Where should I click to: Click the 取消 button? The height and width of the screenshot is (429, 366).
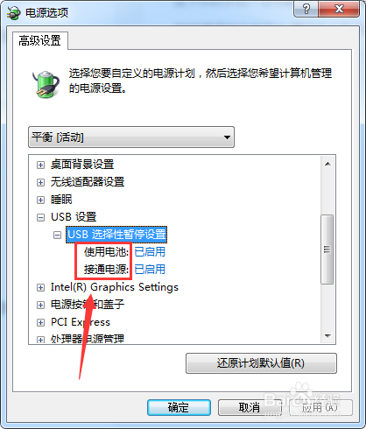(x=250, y=407)
